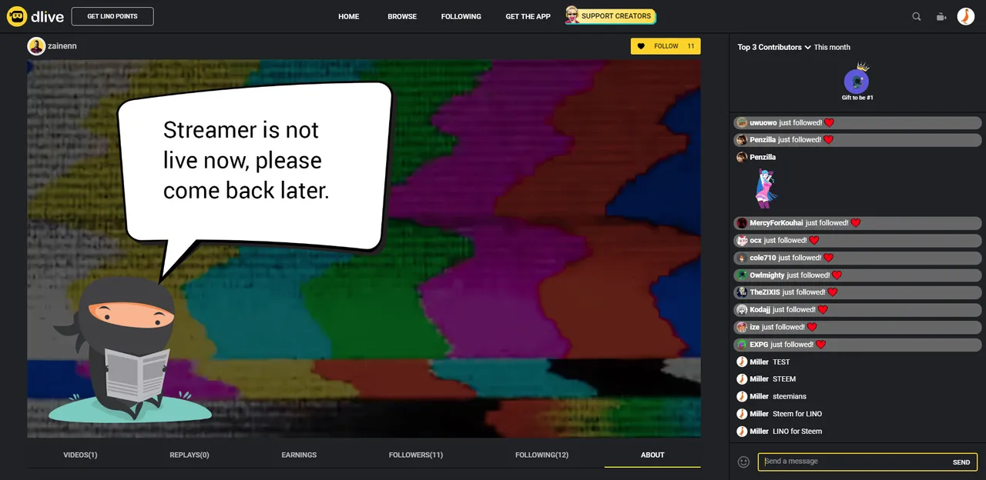This screenshot has width=986, height=480.
Task: Click MercyForKouhai username in chat
Action: click(x=776, y=223)
